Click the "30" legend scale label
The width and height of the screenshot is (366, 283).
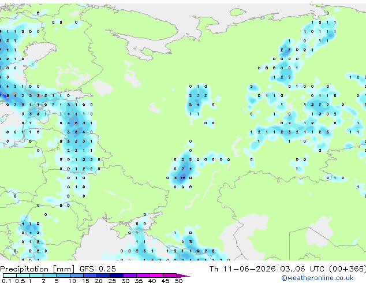(125, 281)
